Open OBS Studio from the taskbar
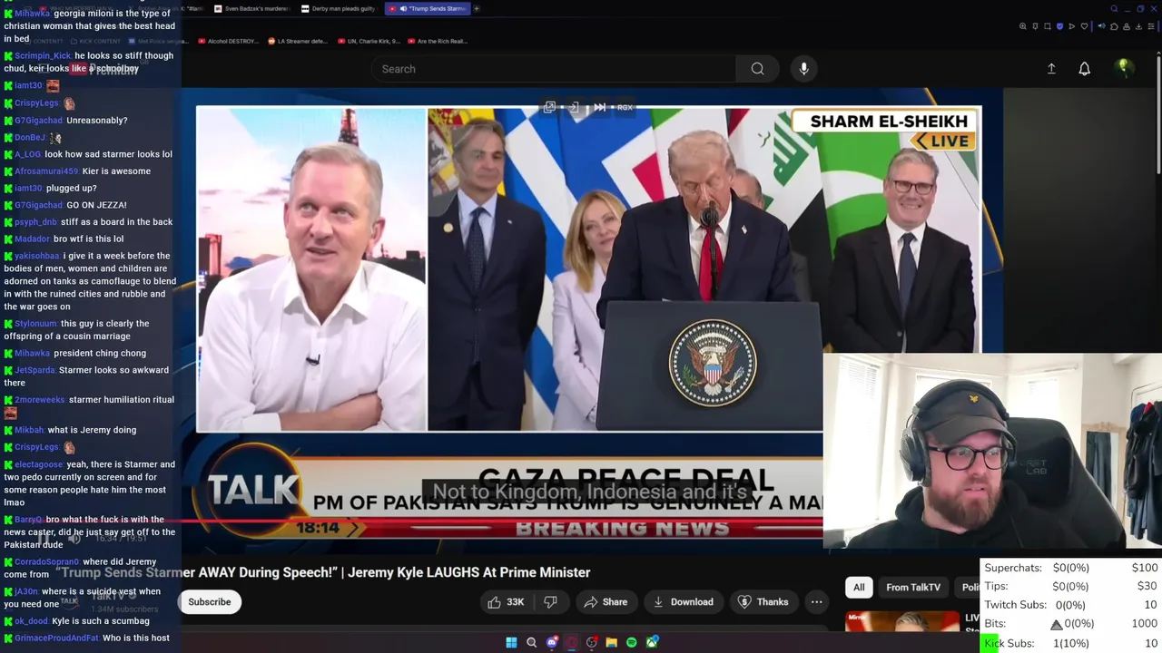The width and height of the screenshot is (1162, 653). point(592,642)
